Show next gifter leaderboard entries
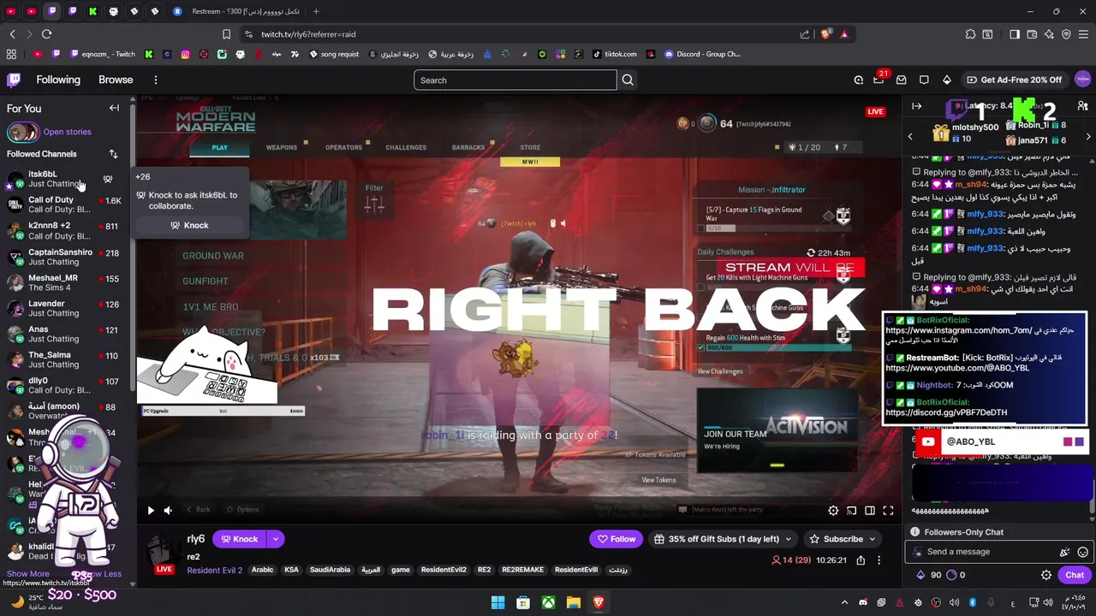The width and height of the screenshot is (1096, 616). (1088, 137)
